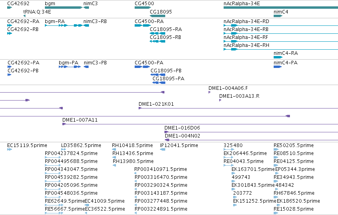Select transcript CG42692-RB
Screen dimensions: 338x215
(23, 29)
